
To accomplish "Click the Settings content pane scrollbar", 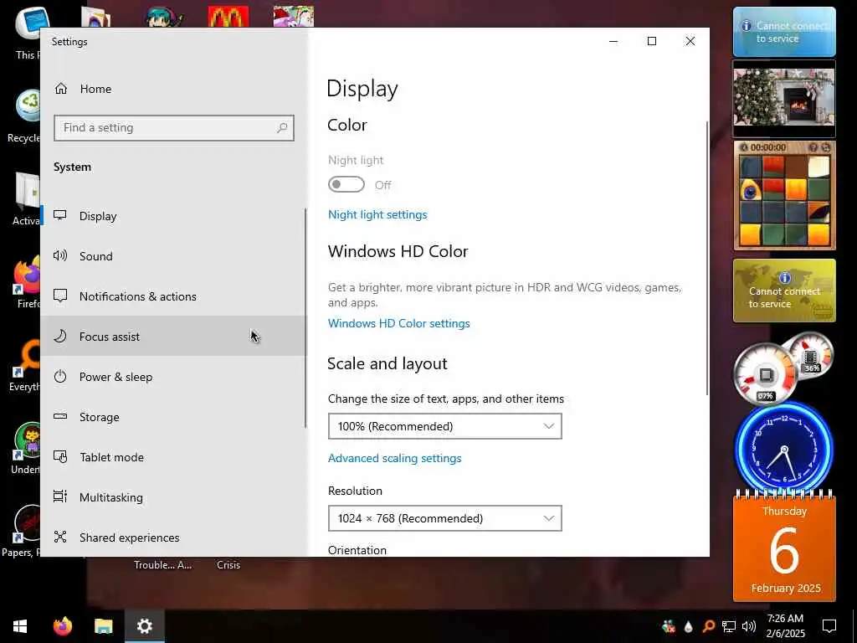I will [707, 258].
